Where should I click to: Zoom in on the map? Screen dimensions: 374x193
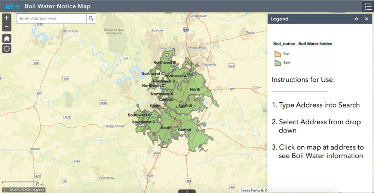coord(7,18)
